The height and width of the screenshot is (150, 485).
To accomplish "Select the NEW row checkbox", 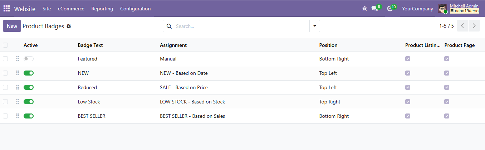I will [5, 73].
